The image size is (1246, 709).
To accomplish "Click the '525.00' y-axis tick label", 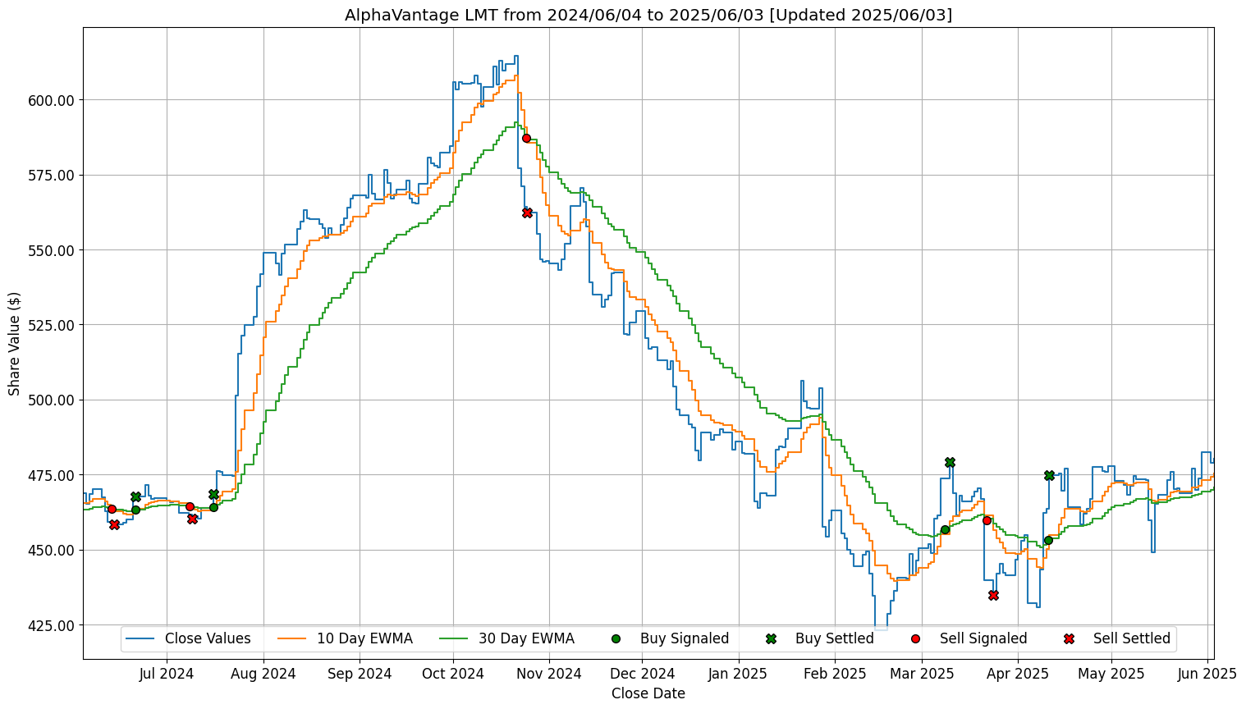I will (52, 325).
